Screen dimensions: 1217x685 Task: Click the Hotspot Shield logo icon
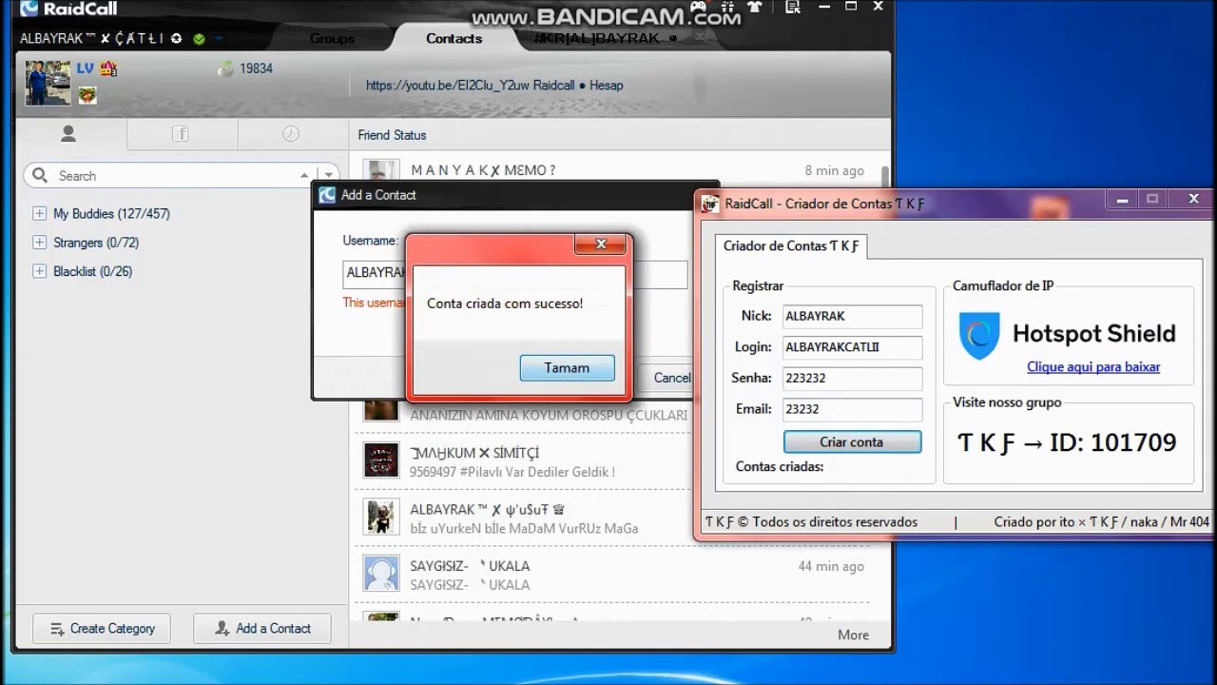[x=978, y=335]
